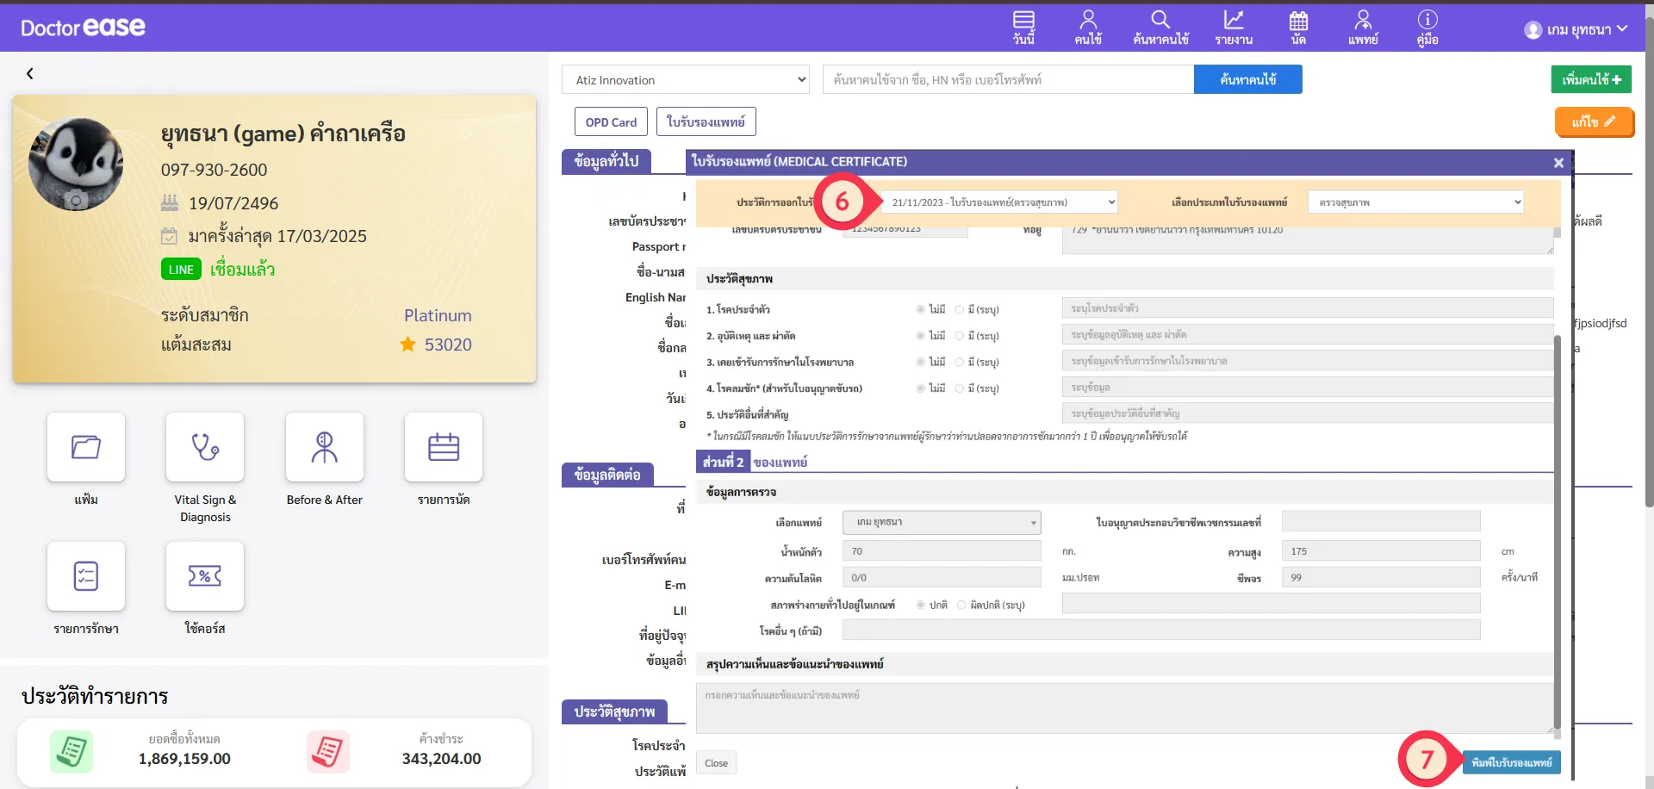
Task: Open the certificate type dropdown ตรวจสุขภาพ
Action: pyautogui.click(x=1415, y=202)
